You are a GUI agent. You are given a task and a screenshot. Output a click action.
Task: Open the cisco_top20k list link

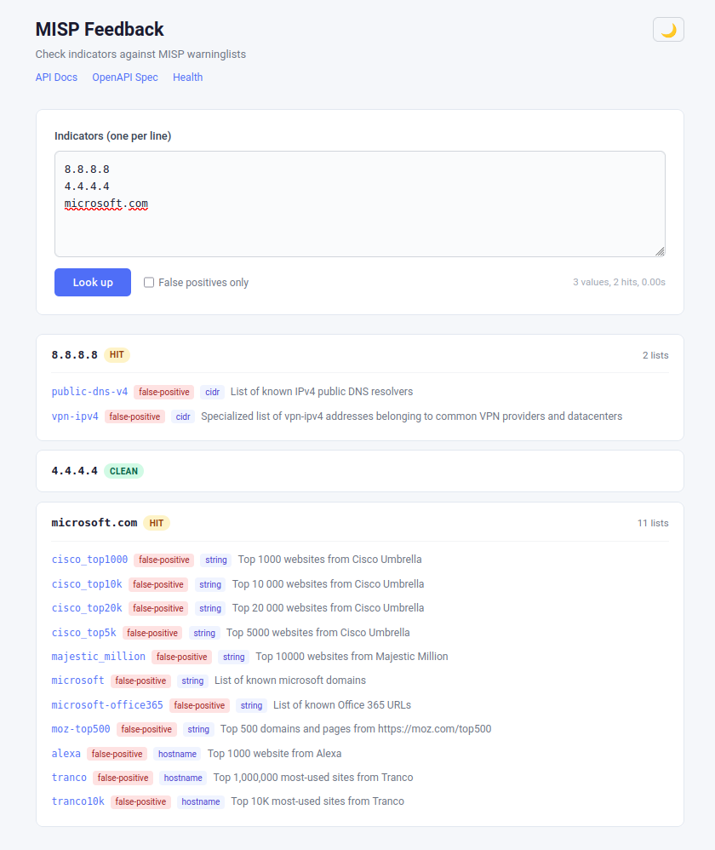click(87, 608)
